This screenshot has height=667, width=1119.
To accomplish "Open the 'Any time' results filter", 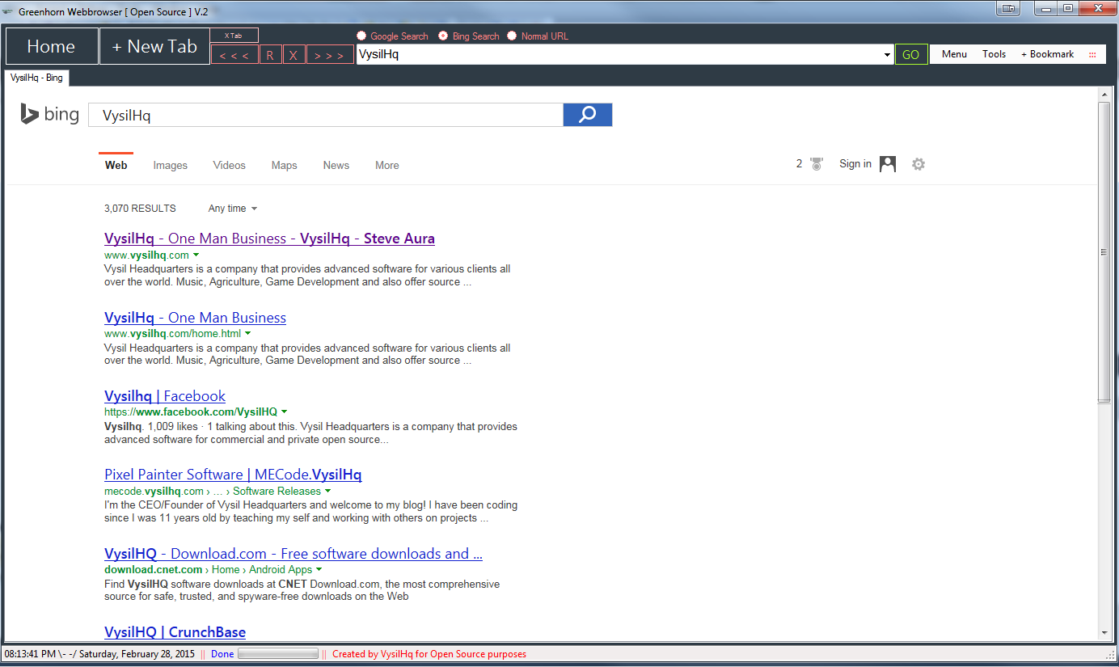I will tap(232, 208).
